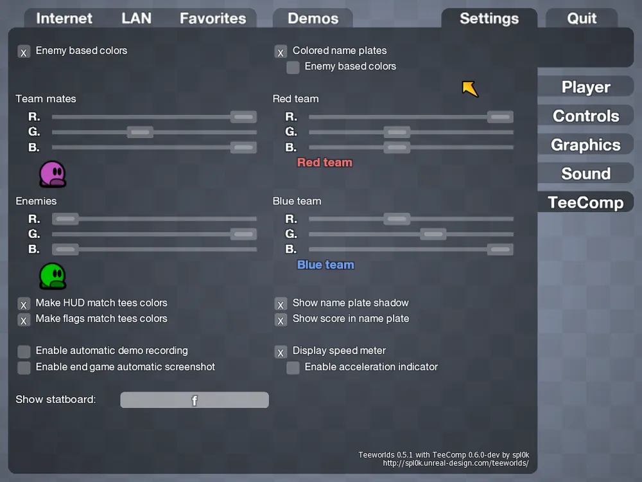Uncheck Display speed meter
Screen dimensions: 642x482
tap(281, 352)
